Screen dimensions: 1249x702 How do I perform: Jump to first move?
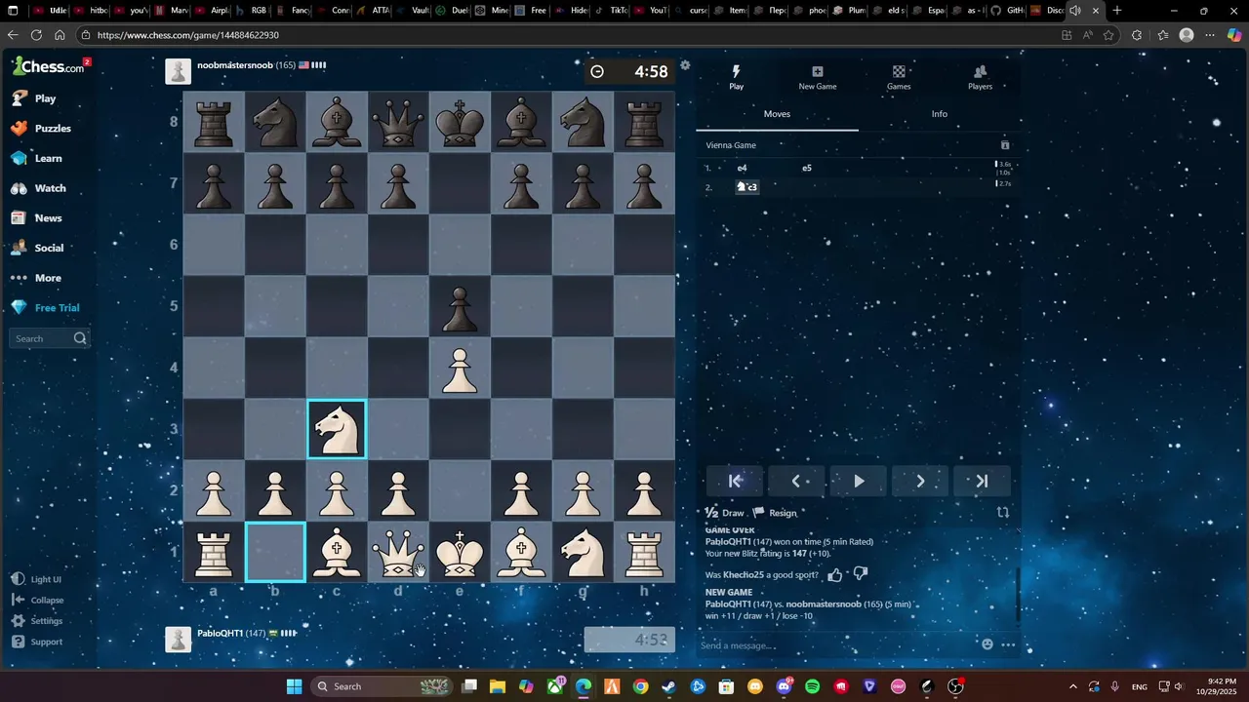pyautogui.click(x=736, y=481)
